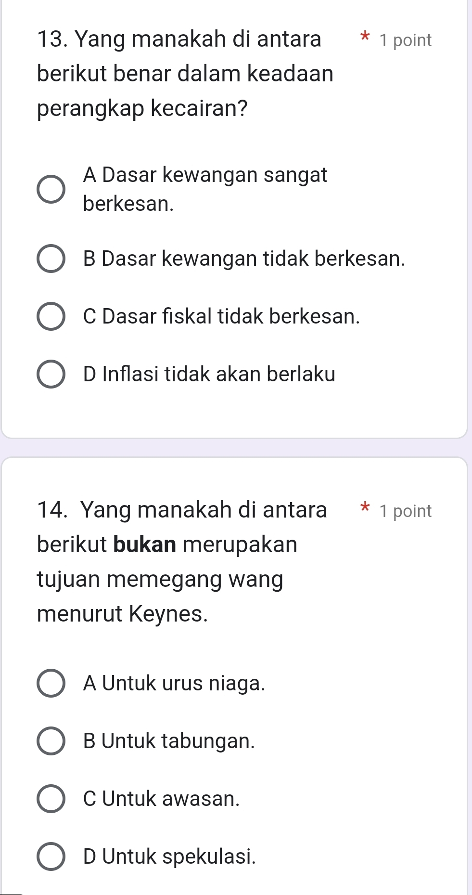Click the answer text 'D Untuk spekulasi'
The height and width of the screenshot is (895, 472).
(x=169, y=856)
